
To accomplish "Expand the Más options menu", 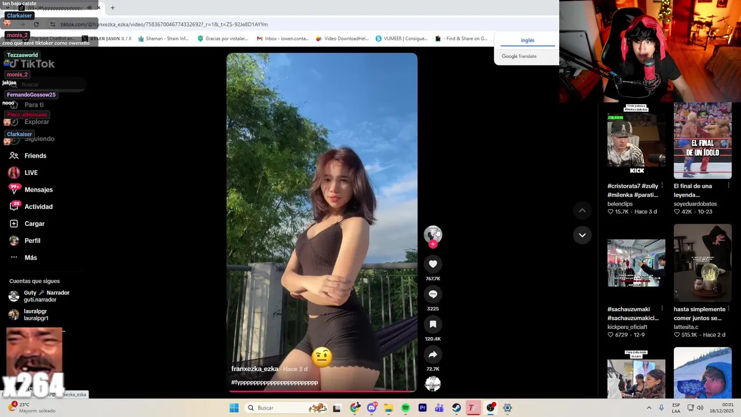I will pos(23,258).
